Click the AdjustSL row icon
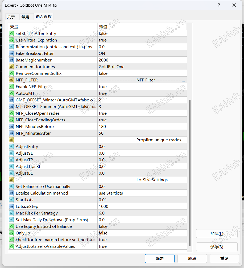 (x=11, y=153)
